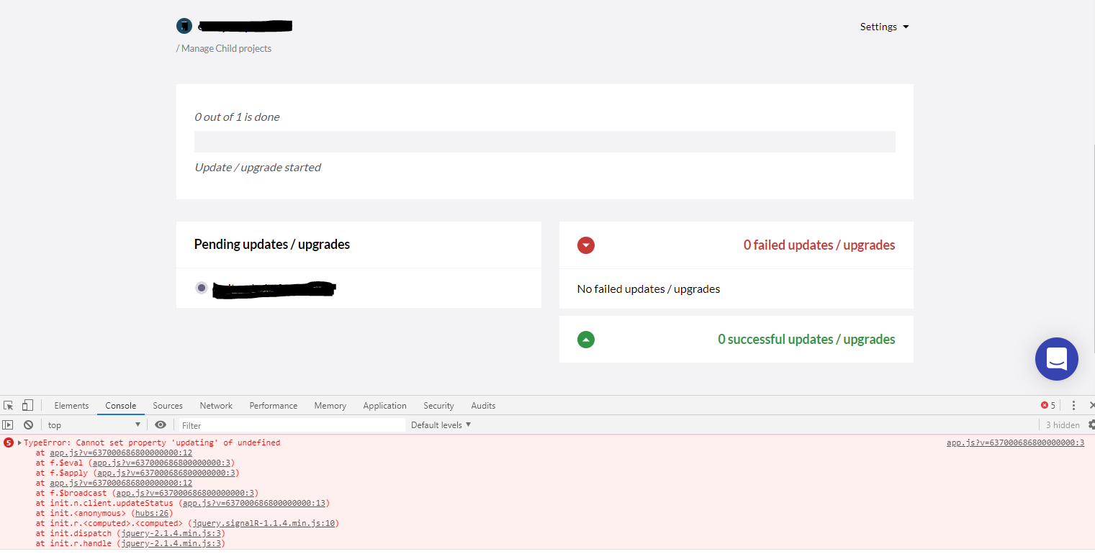The width and height of the screenshot is (1095, 554).
Task: Select the radio button in Pending updates list
Action: [202, 288]
